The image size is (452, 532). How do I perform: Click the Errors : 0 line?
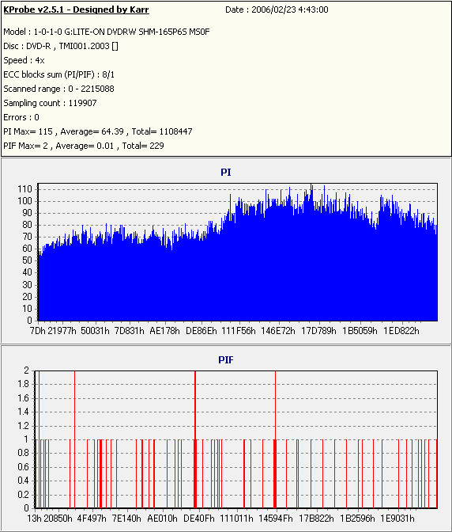point(21,117)
